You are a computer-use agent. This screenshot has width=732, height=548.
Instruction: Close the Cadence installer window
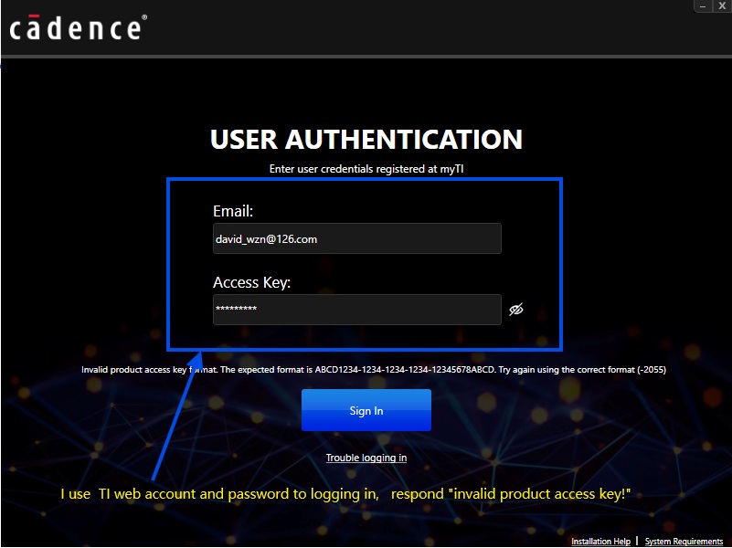coord(722,5)
